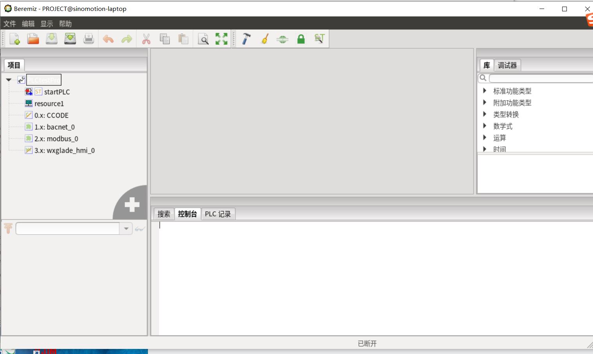The height and width of the screenshot is (354, 593).
Task: Connect to the target PLC icon
Action: pos(282,39)
